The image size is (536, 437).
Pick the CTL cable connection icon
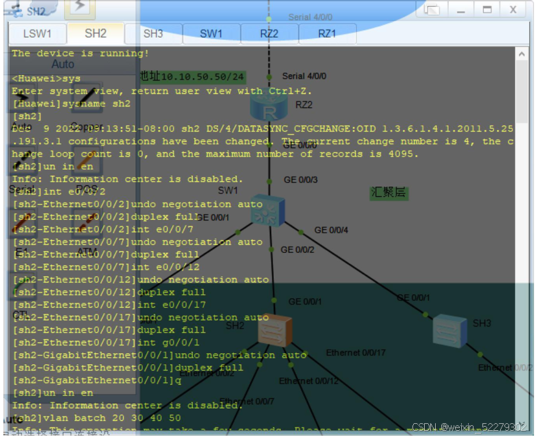point(23,287)
